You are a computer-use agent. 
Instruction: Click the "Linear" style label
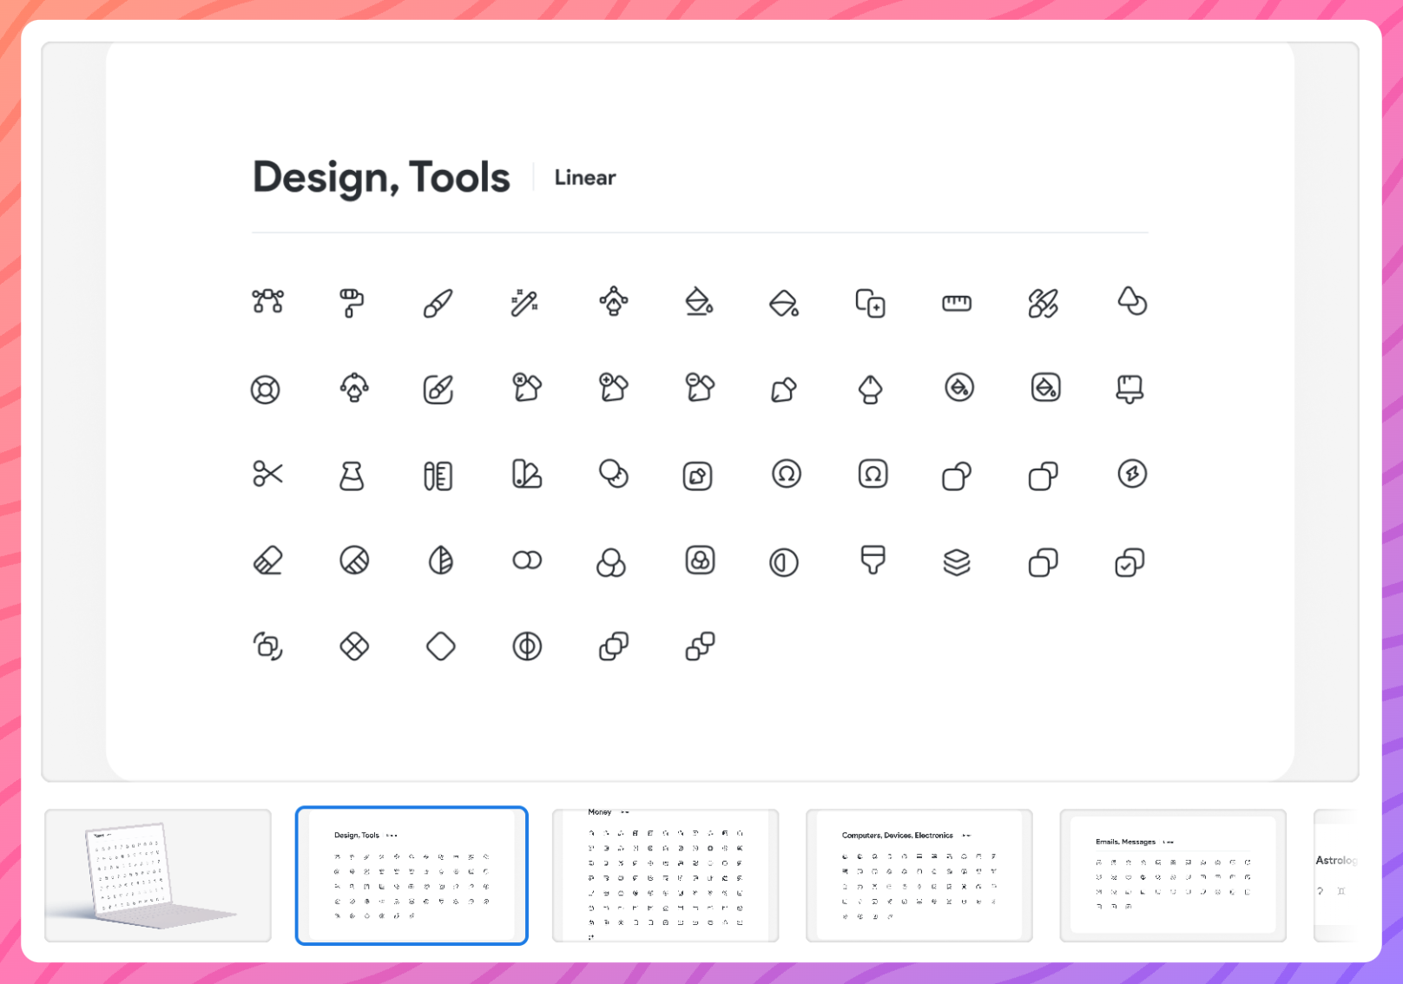pos(585,178)
